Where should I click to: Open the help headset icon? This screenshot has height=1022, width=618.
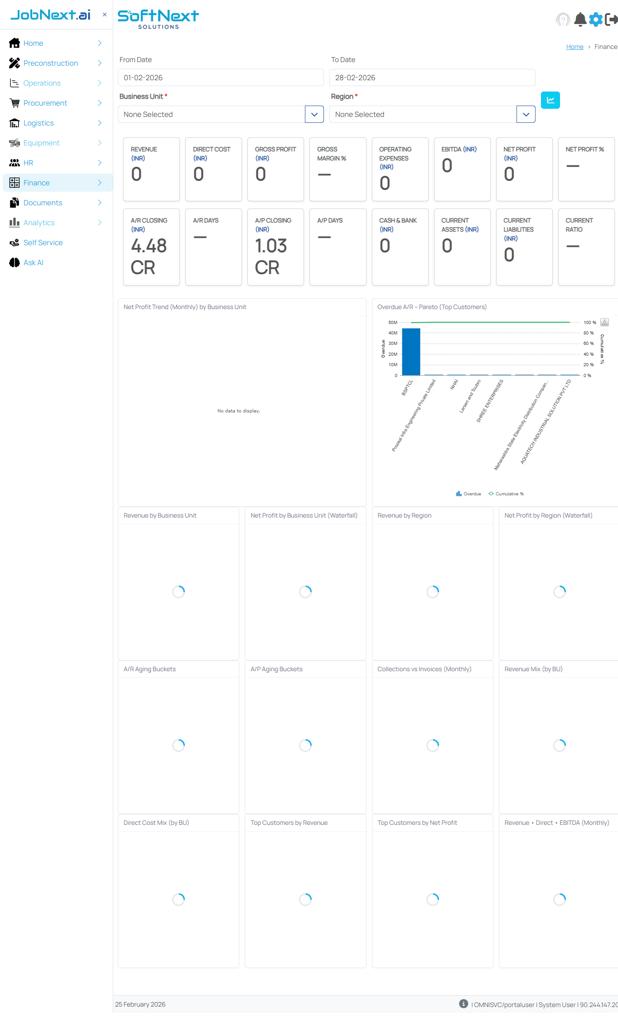563,19
